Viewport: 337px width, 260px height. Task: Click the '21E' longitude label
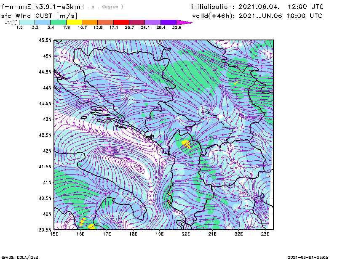click(212, 234)
